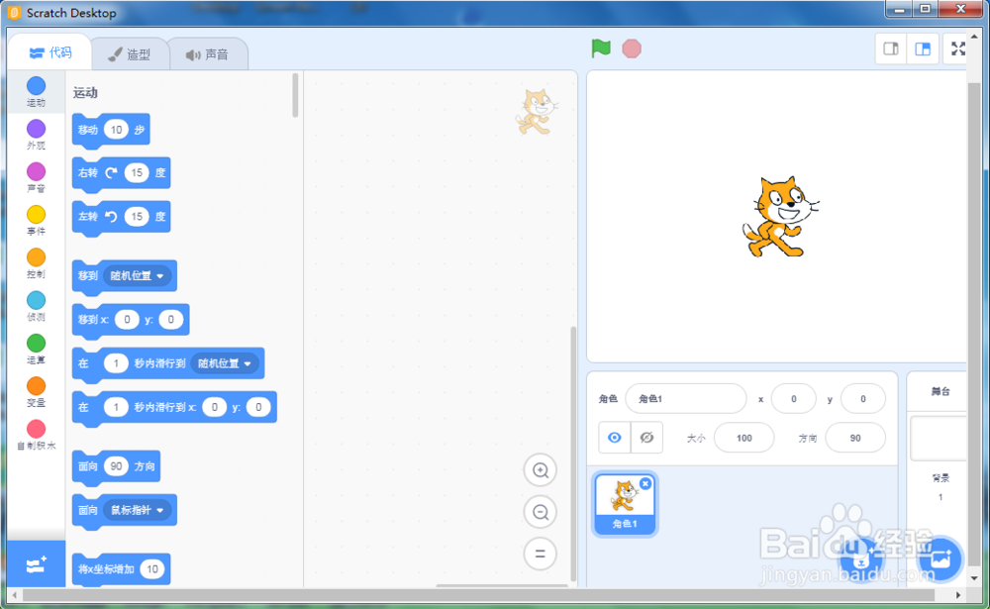Open the glide target dropdown showing 随机位置
This screenshot has width=990, height=609.
222,363
